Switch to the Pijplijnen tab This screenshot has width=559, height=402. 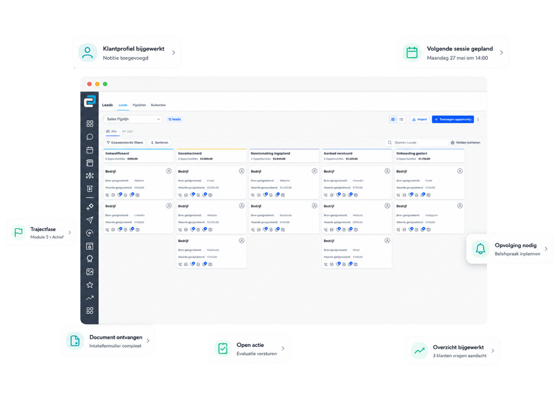(x=139, y=105)
